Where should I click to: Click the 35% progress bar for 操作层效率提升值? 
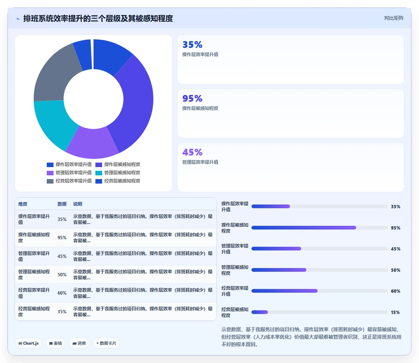319,206
